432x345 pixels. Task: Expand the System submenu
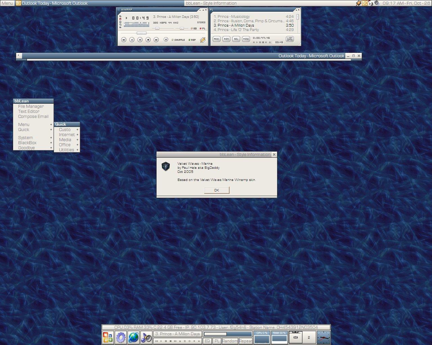(x=33, y=138)
